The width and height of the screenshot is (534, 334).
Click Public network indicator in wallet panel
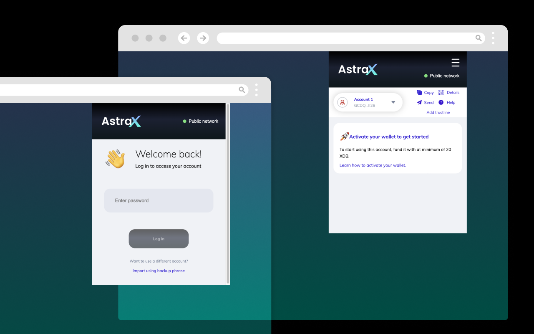pyautogui.click(x=442, y=76)
